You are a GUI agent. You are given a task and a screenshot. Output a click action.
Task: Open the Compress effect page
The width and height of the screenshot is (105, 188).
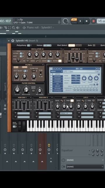point(58,91)
